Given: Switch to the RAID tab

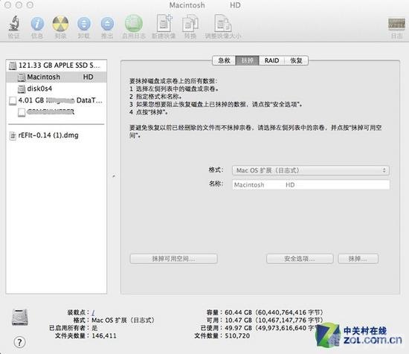Looking at the screenshot, I should point(271,60).
